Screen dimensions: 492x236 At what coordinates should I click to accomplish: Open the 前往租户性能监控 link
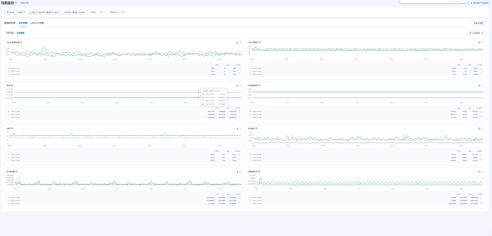tap(481, 3)
